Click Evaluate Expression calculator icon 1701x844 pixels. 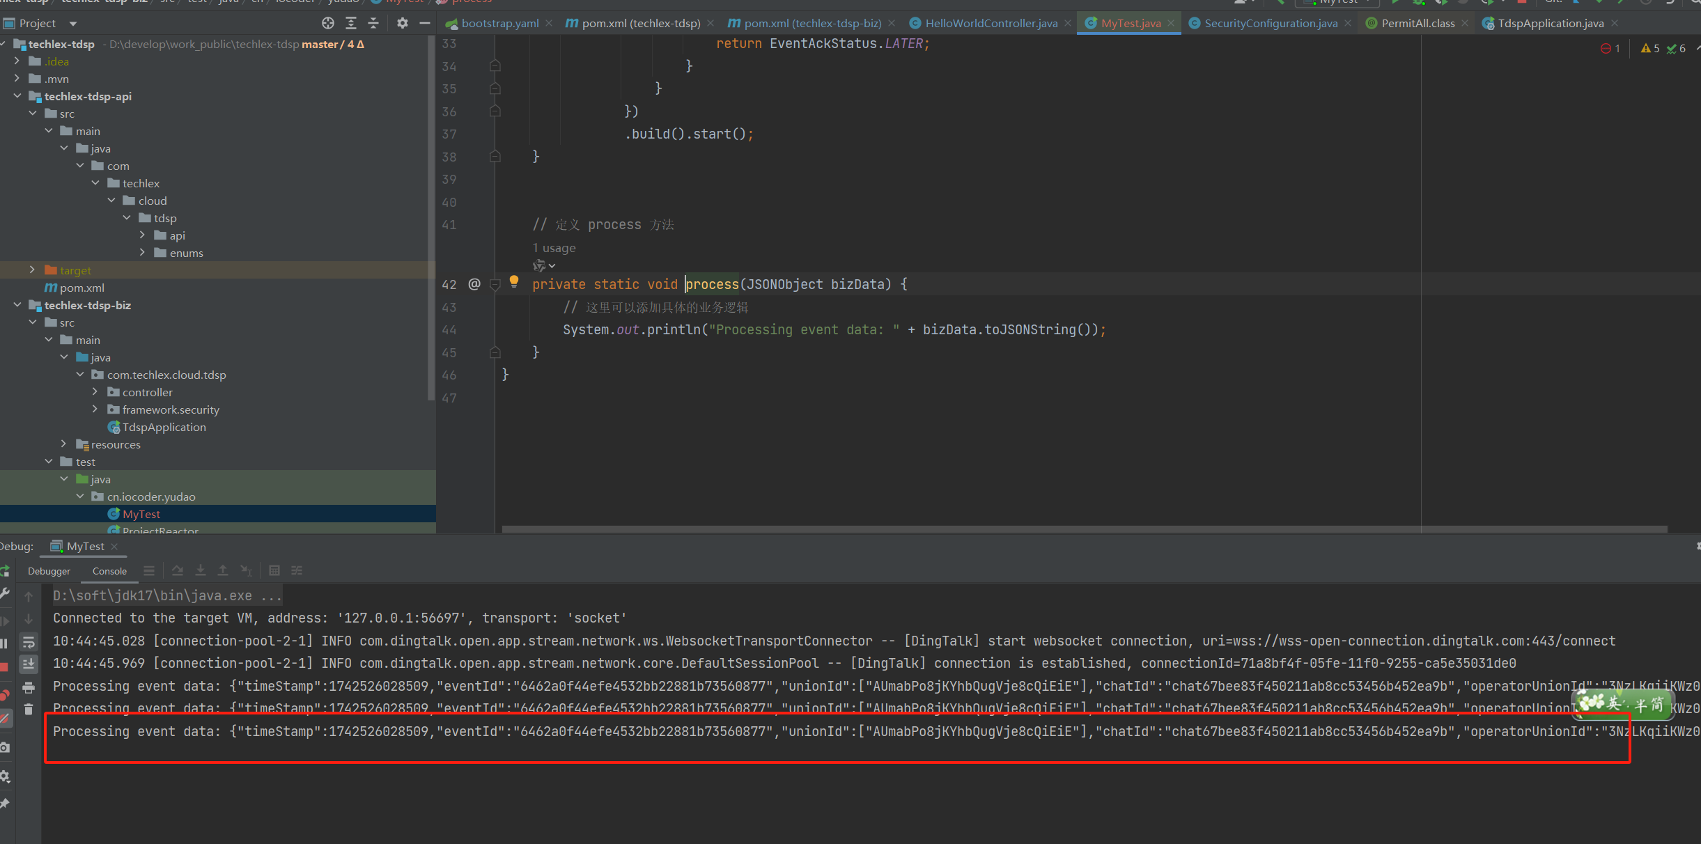tap(274, 571)
